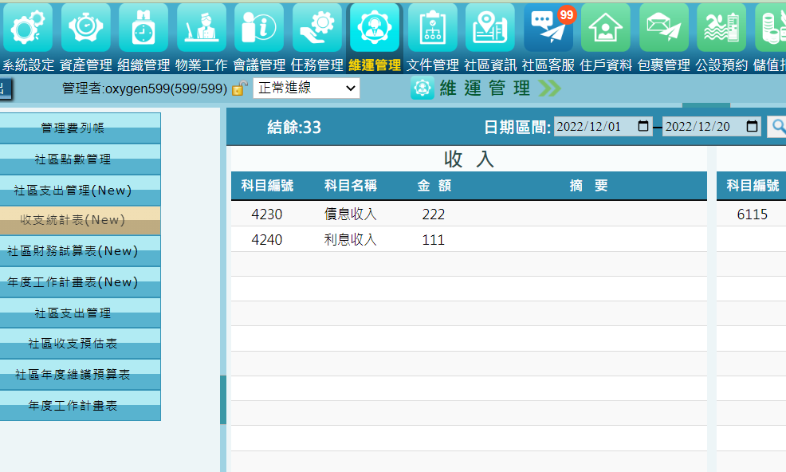Click the 組織管理 icon

pos(143,28)
